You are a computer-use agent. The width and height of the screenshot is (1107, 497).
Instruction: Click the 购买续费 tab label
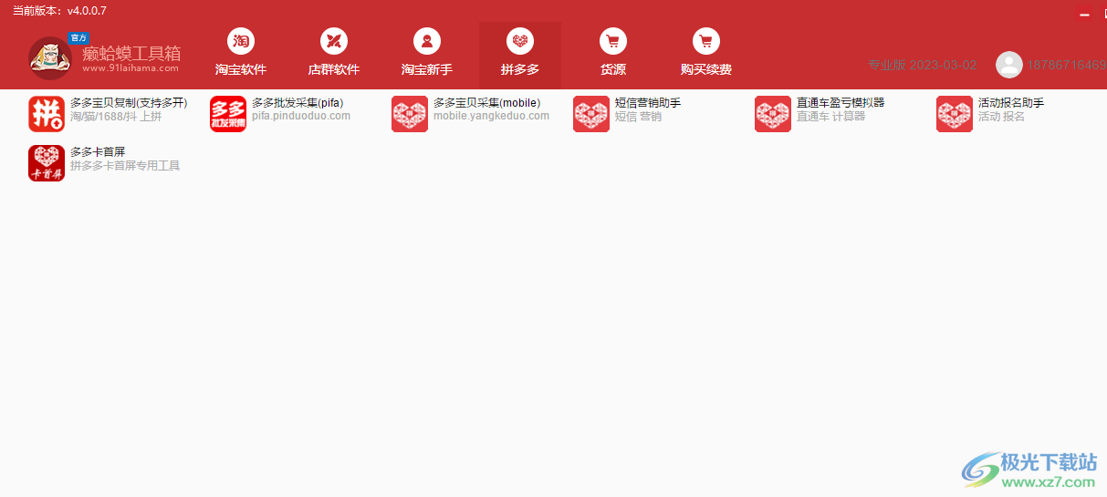[x=706, y=69]
